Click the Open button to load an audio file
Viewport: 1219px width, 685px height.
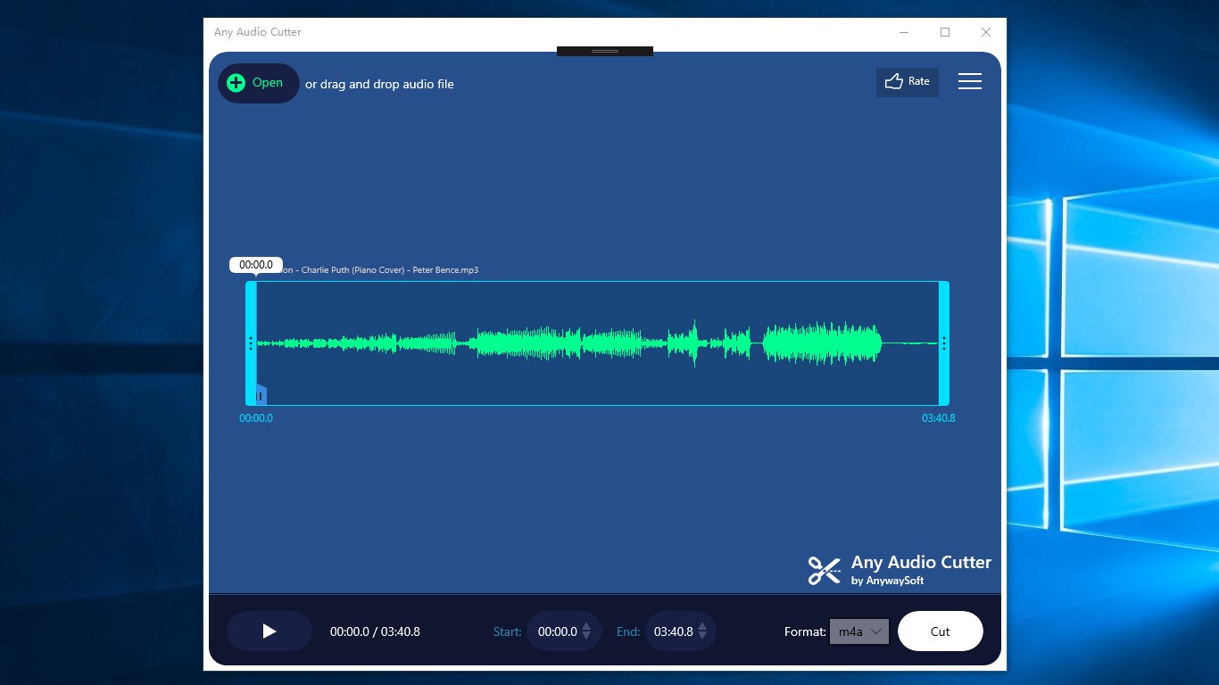click(258, 82)
